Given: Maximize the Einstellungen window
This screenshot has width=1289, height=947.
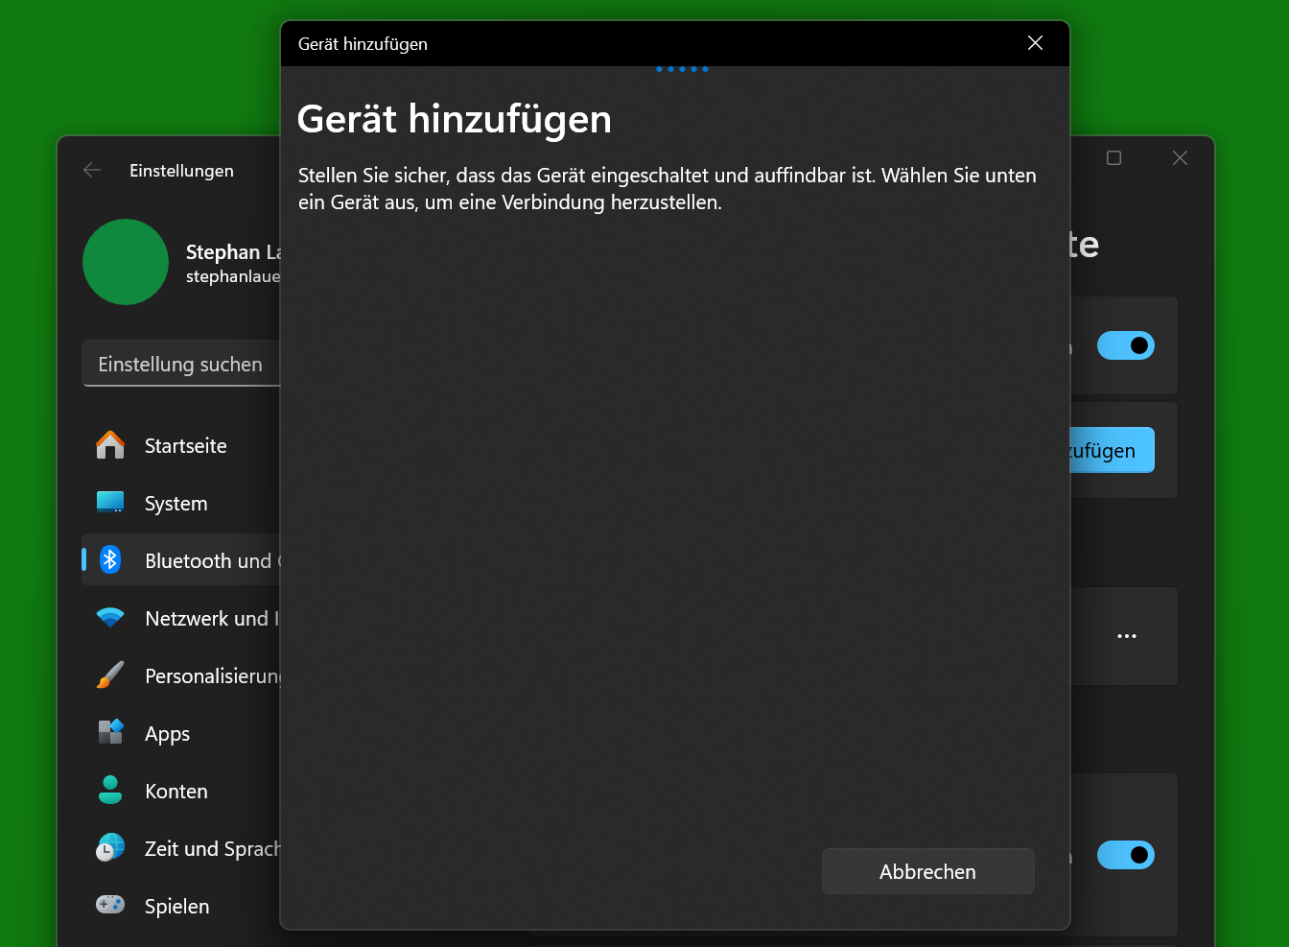Looking at the screenshot, I should (1113, 158).
